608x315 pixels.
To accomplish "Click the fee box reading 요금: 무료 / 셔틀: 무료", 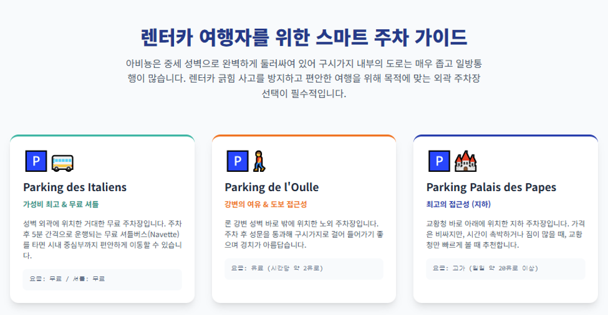I will point(102,280).
